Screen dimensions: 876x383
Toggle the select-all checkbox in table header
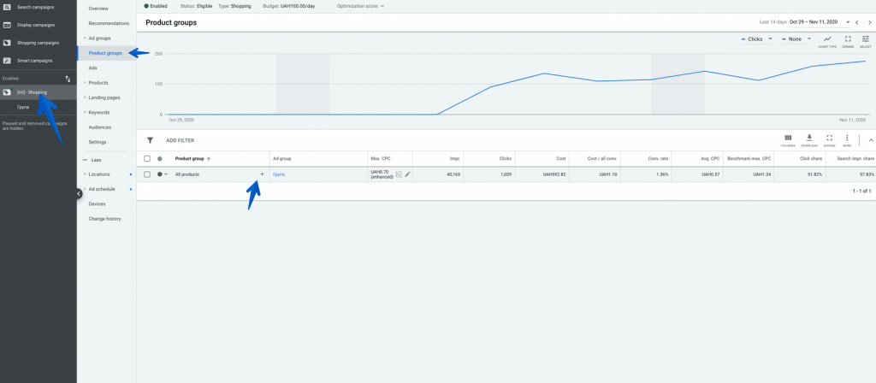[x=147, y=159]
